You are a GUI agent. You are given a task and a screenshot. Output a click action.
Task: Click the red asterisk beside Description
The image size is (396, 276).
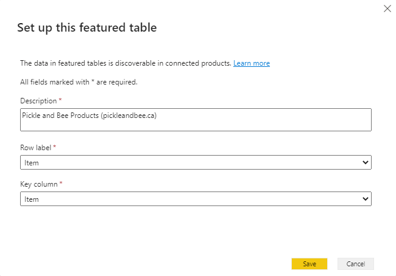click(x=60, y=100)
